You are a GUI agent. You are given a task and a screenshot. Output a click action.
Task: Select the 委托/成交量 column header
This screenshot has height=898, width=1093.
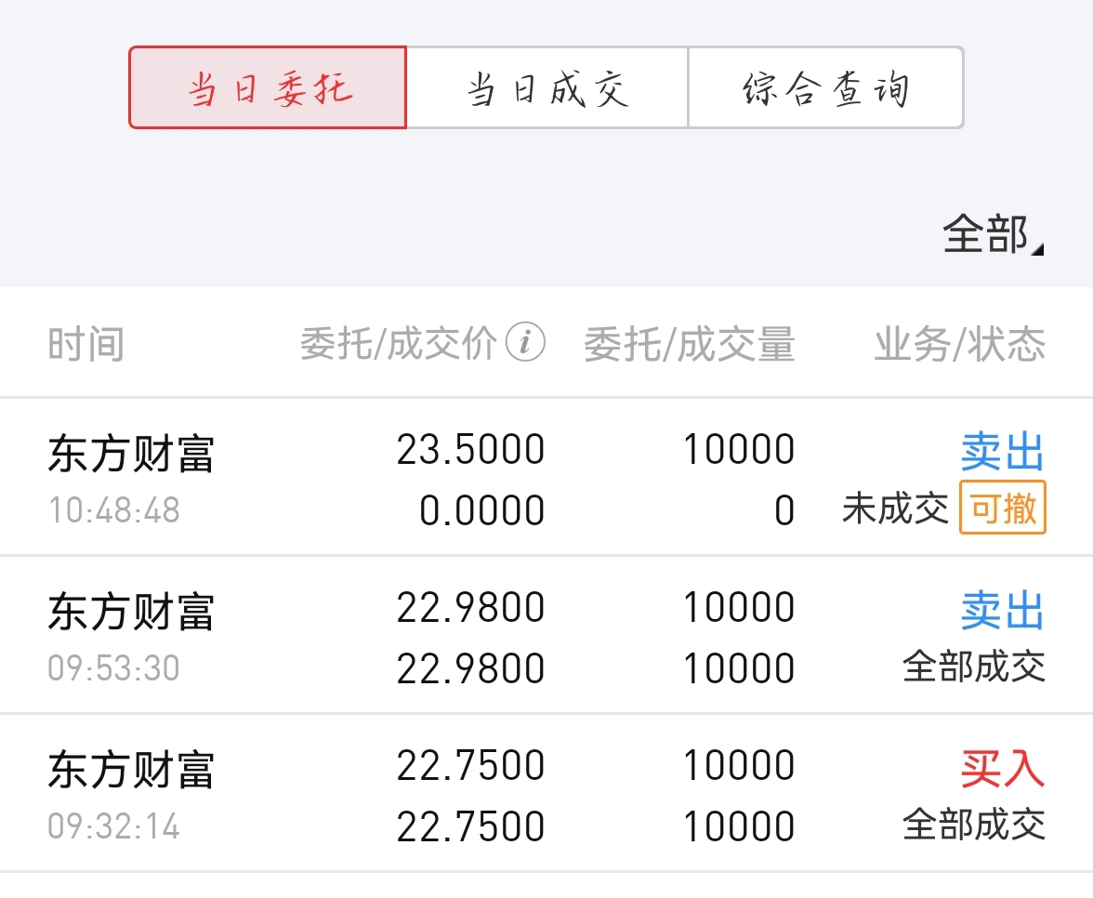690,344
